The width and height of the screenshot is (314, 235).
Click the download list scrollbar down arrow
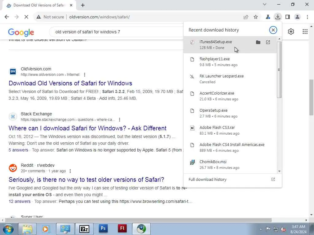tap(279, 171)
